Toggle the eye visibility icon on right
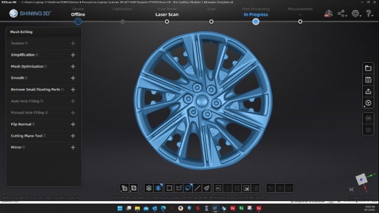This screenshot has height=213, width=379. tap(368, 130)
